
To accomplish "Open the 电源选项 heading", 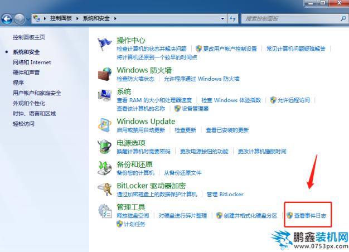I will pos(131,143).
